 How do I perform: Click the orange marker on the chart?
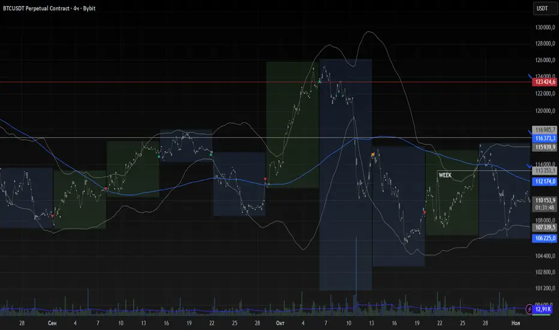[373, 154]
